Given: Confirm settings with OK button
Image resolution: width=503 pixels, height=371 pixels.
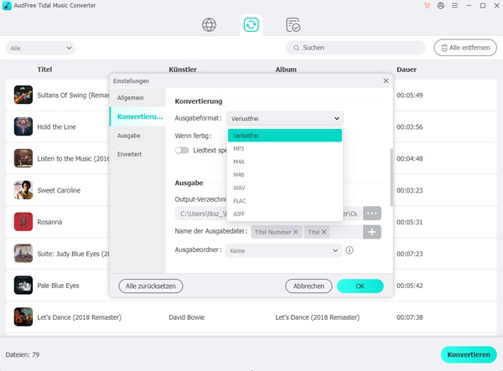Looking at the screenshot, I should click(360, 286).
